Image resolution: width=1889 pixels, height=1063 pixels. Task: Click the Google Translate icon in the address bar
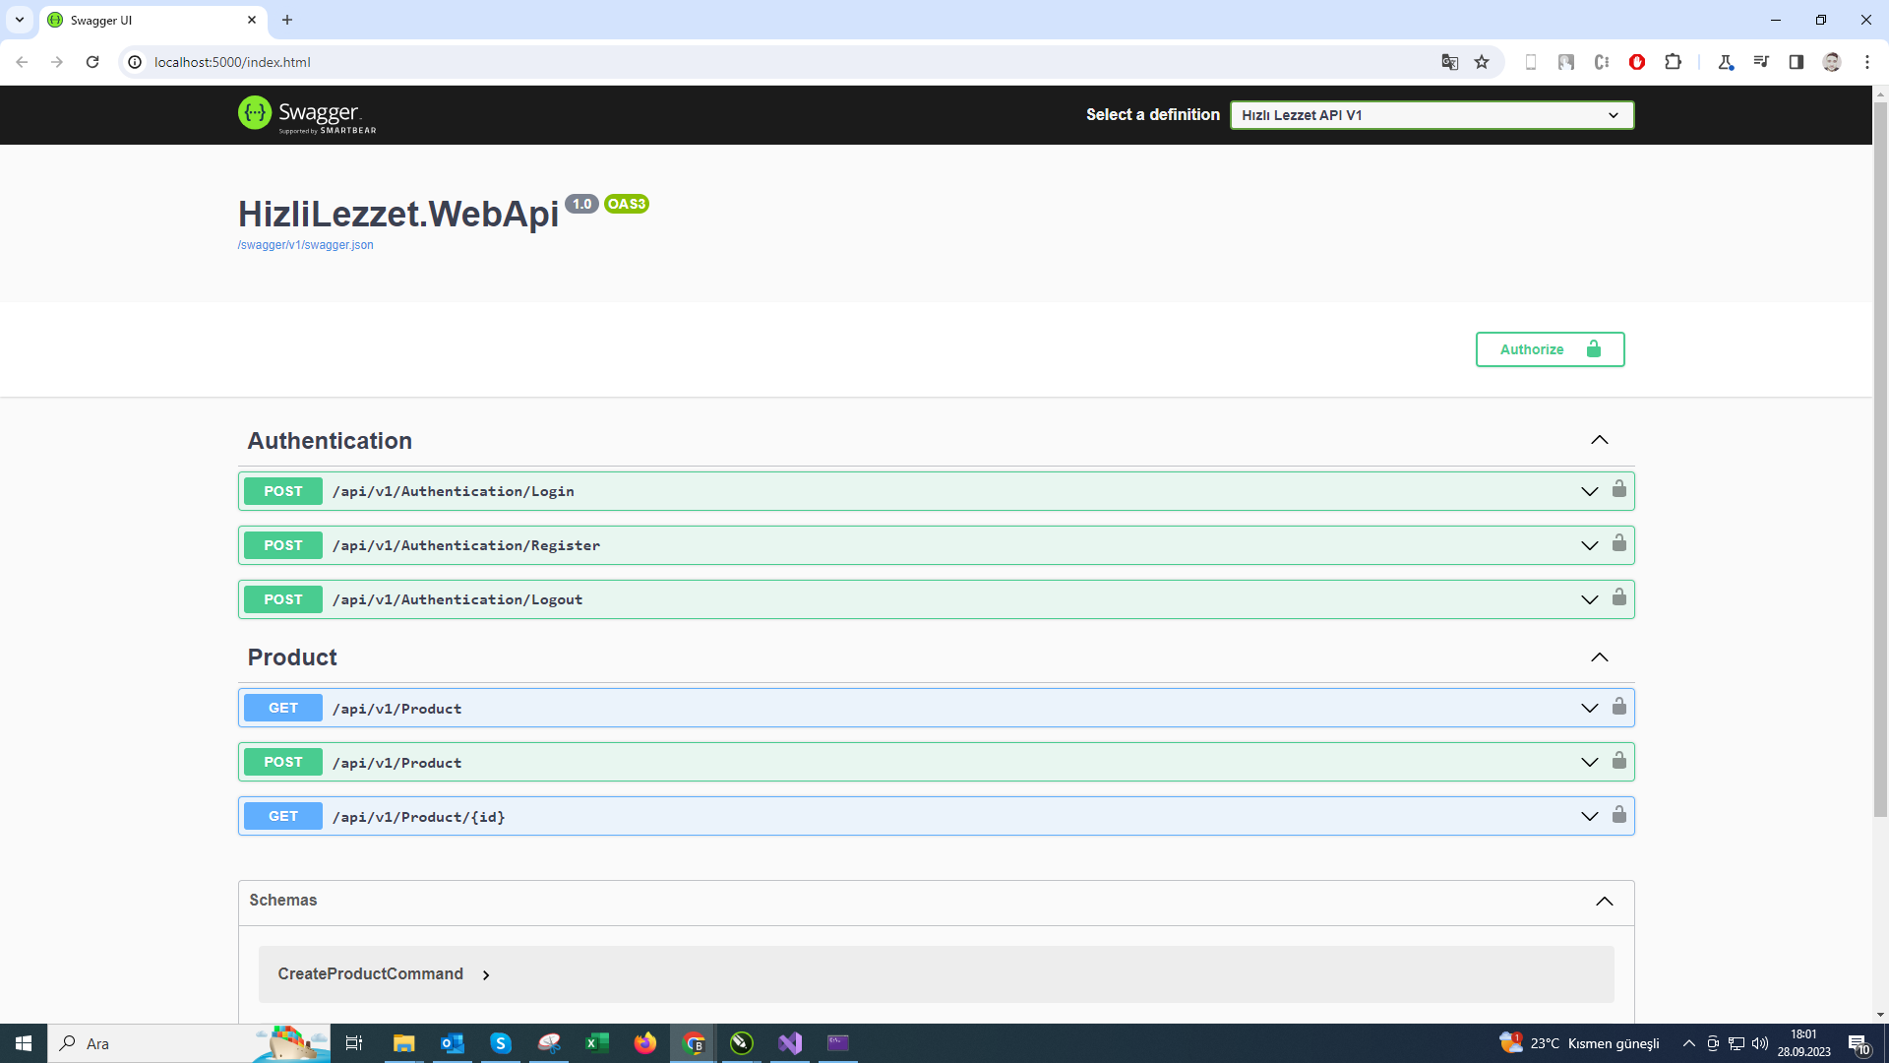coord(1449,62)
